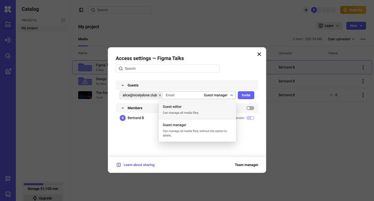This screenshot has width=374, height=201.
Task: Open the AI assistant sidebar icon
Action: [8, 71]
